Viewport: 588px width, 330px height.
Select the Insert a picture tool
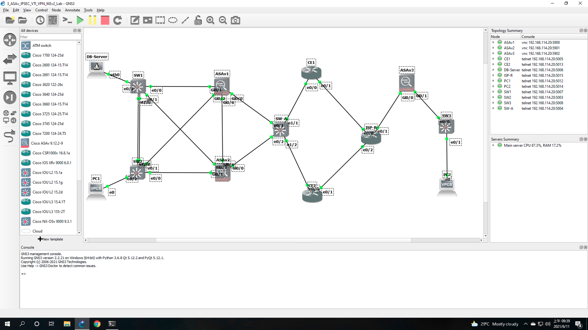[x=148, y=20]
